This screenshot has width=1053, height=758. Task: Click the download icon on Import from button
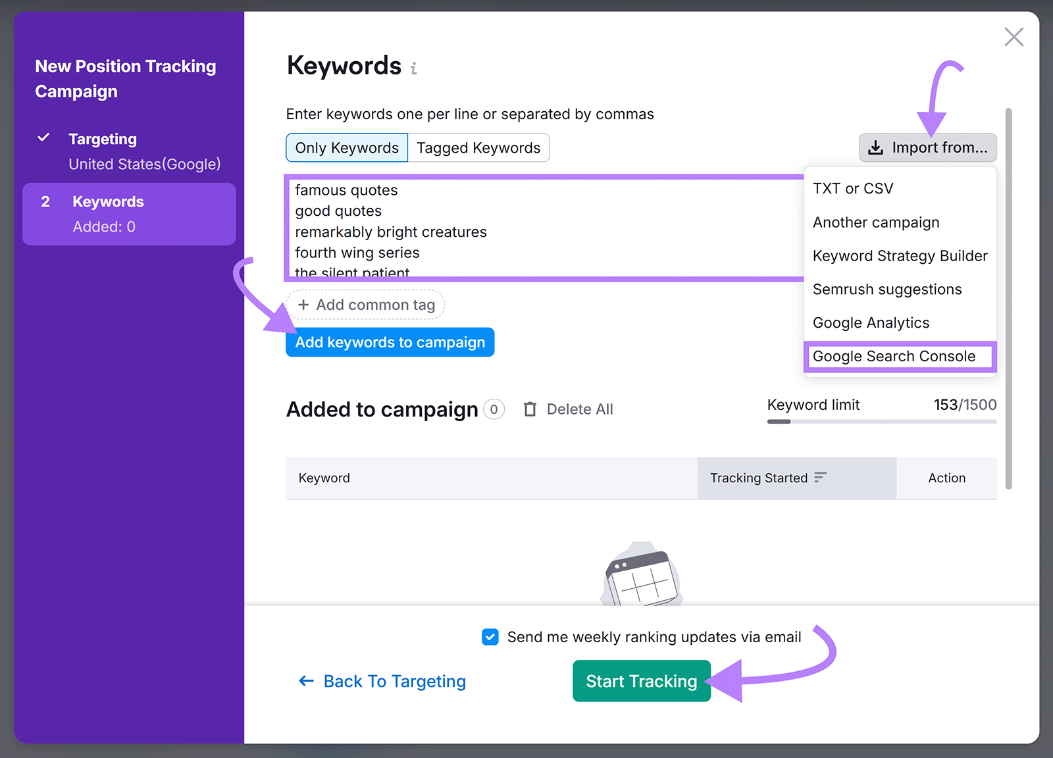point(876,147)
